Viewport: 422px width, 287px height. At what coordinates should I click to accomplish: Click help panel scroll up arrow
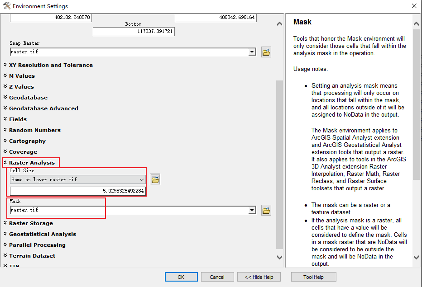416,24
